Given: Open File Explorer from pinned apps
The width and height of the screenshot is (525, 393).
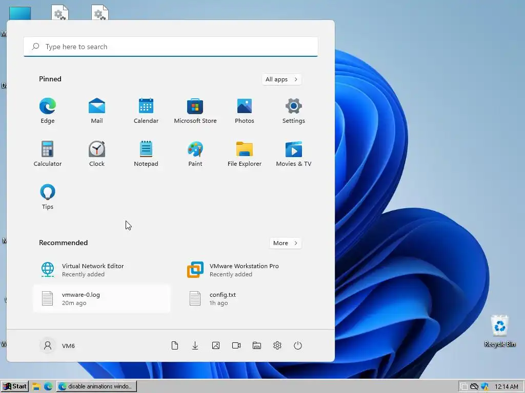Looking at the screenshot, I should click(x=245, y=154).
